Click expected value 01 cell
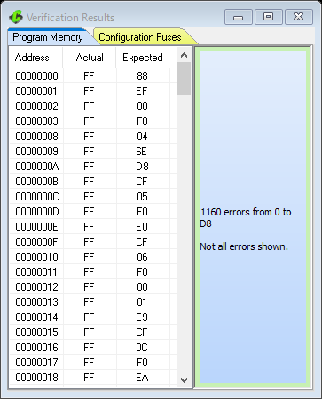The image size is (322, 399). (142, 302)
